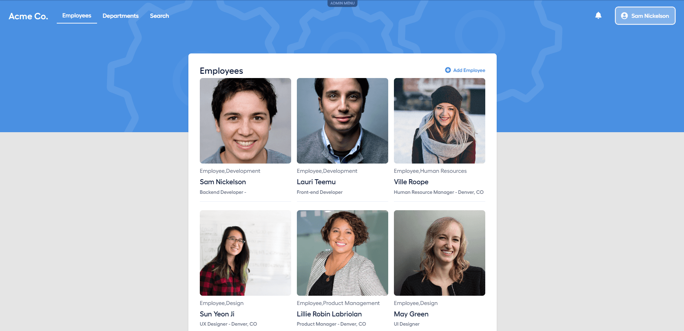Click the notification bell icon
Image resolution: width=684 pixels, height=331 pixels.
tap(598, 15)
